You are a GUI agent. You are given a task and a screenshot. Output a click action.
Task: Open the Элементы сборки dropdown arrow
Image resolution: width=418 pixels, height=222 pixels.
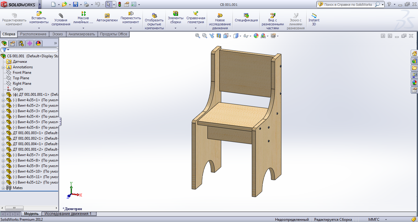point(176,28)
